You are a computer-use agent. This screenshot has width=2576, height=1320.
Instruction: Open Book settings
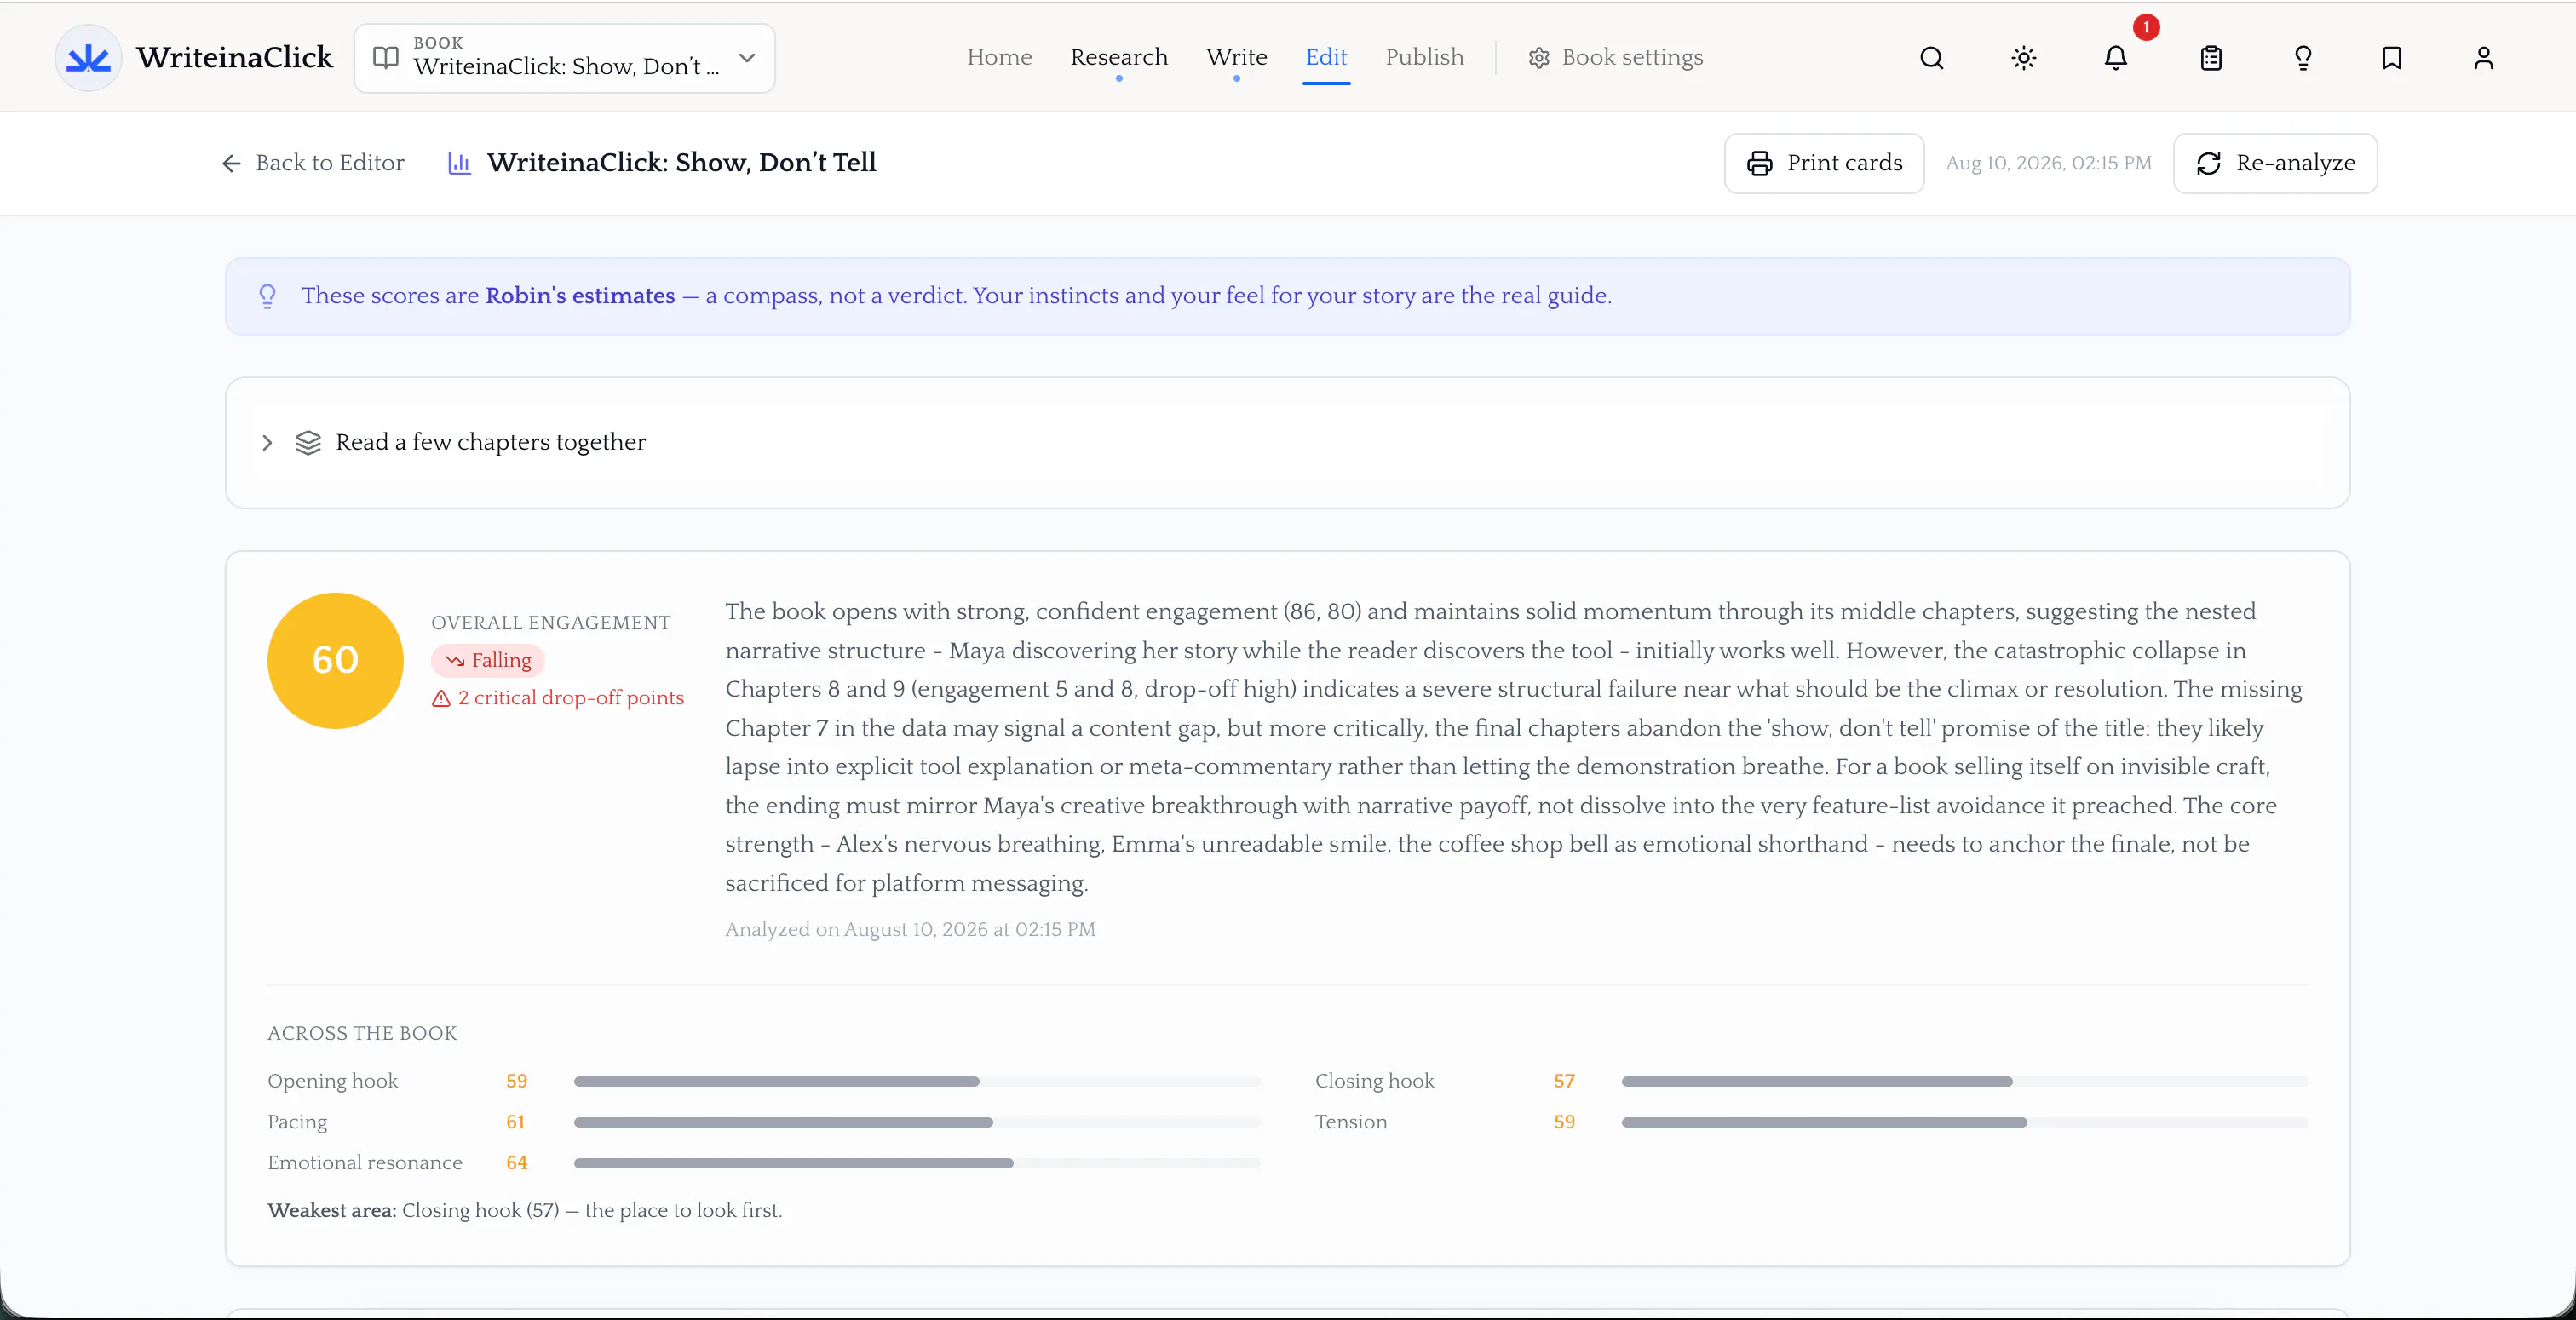click(x=1615, y=58)
